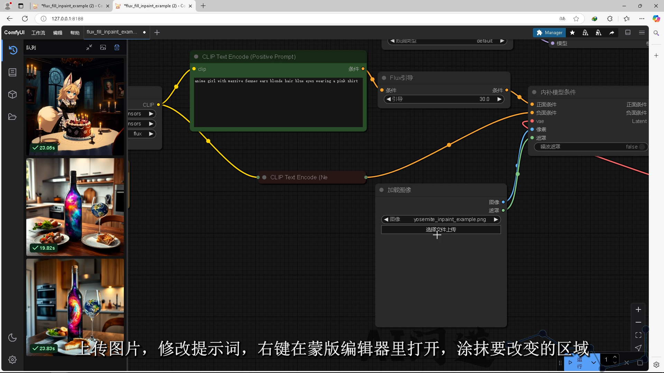Open the 帮助 menu
The image size is (664, 373).
75,32
